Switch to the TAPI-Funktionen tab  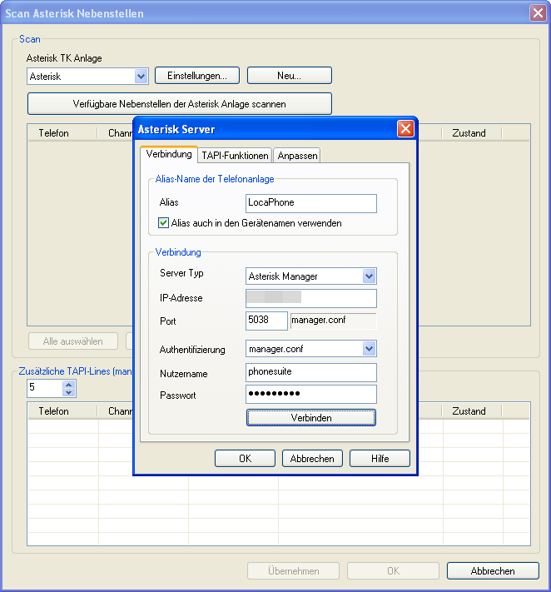(x=235, y=155)
